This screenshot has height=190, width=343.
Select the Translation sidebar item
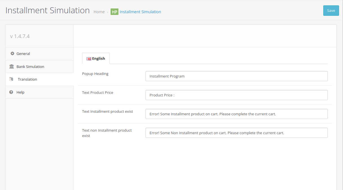point(27,79)
